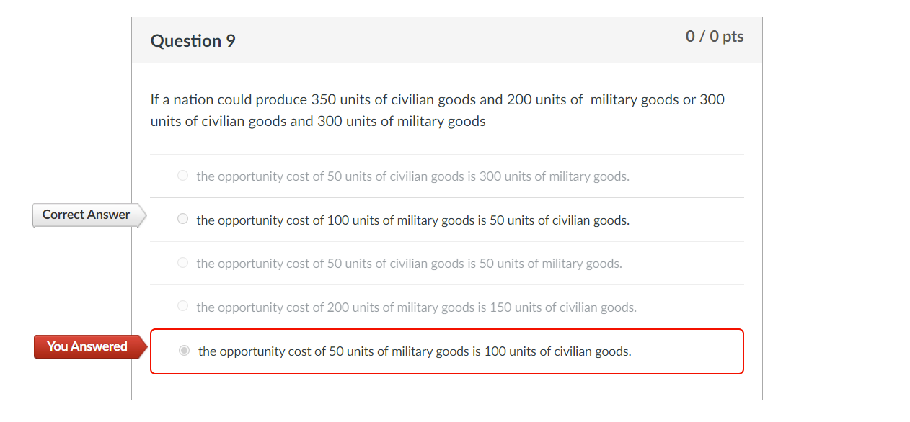Viewport: 910px width, 422px height.
Task: Click the red-outlined selected answer text
Action: pyautogui.click(x=414, y=351)
